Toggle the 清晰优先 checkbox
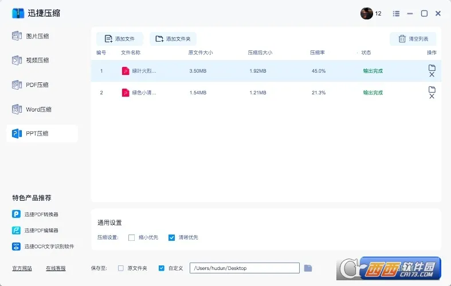 pyautogui.click(x=171, y=237)
